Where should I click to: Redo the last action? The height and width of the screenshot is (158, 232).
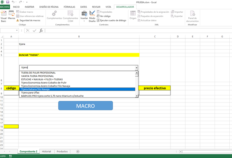(x=20, y=2)
